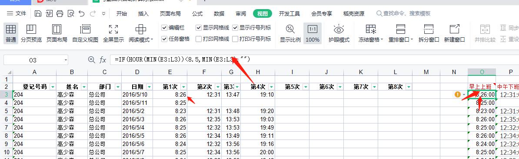Select column E header

click(170, 72)
